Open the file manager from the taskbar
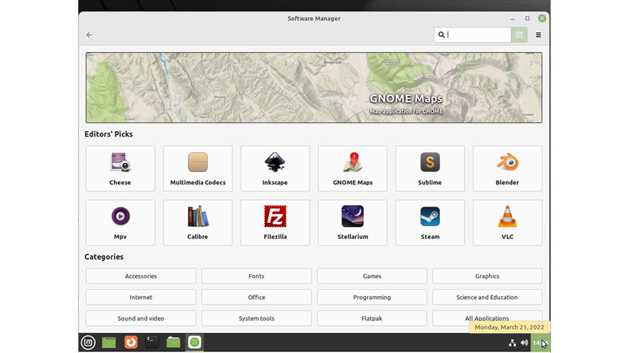Screen dimensions: 629x353 click(173, 343)
